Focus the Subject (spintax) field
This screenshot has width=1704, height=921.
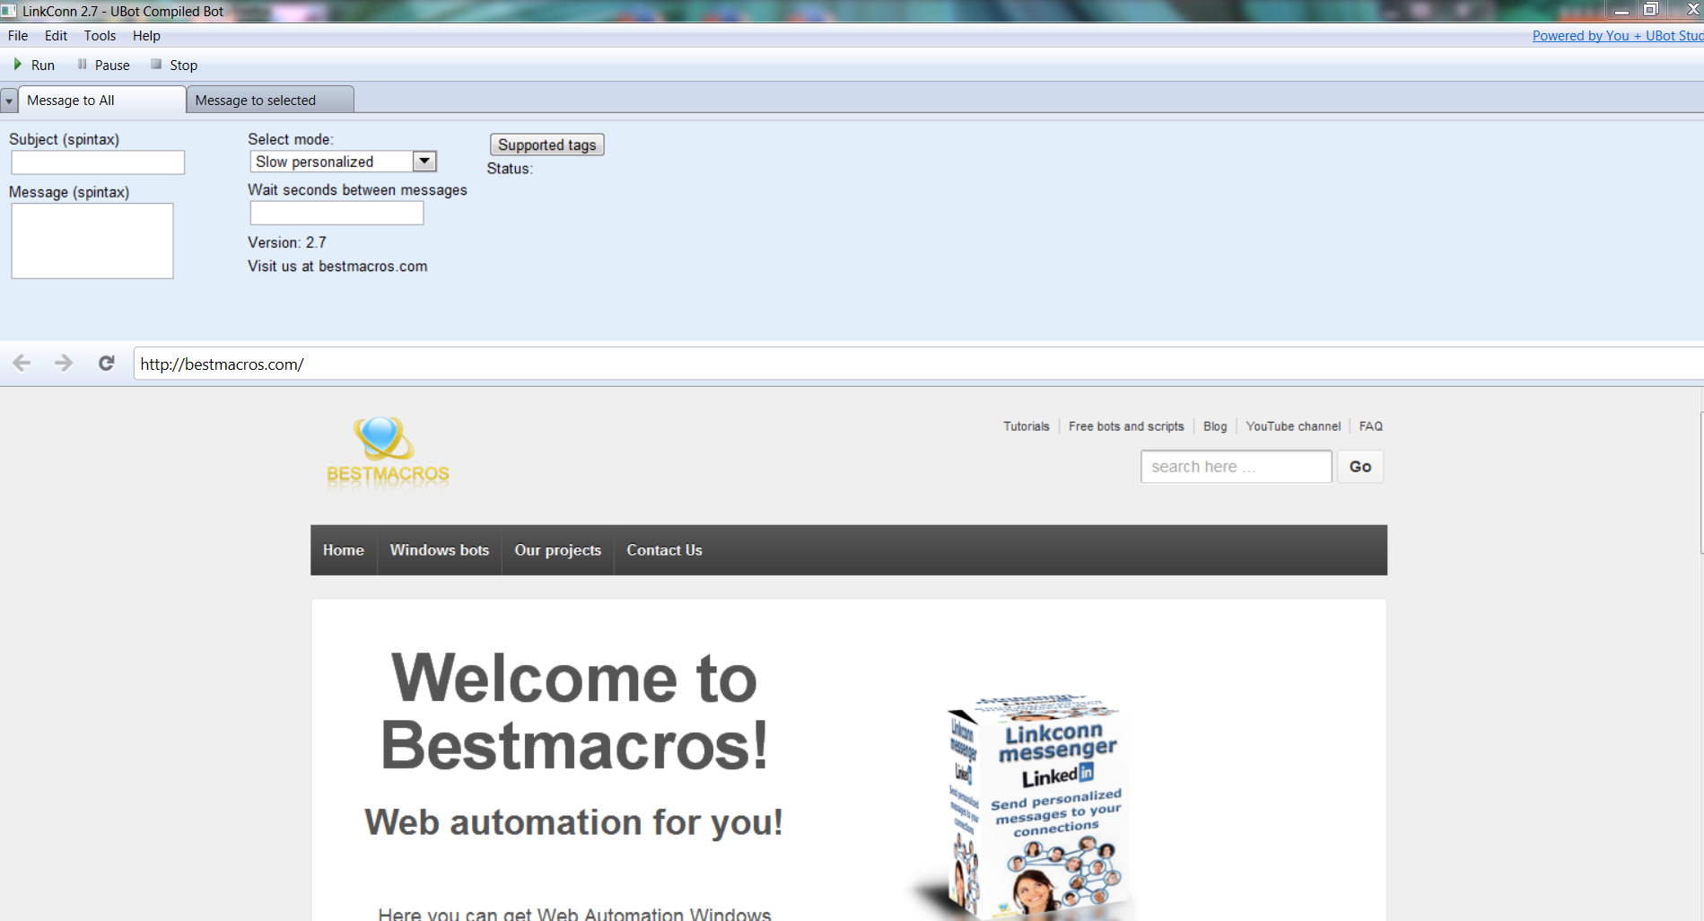[x=98, y=162]
